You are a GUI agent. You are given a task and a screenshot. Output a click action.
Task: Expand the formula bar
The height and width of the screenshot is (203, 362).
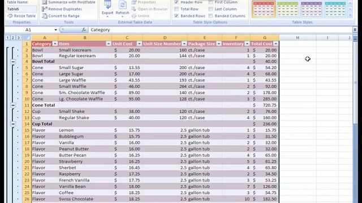click(355, 30)
